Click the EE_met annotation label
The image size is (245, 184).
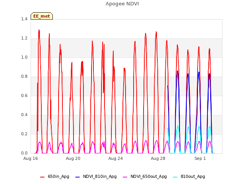coord(42,16)
